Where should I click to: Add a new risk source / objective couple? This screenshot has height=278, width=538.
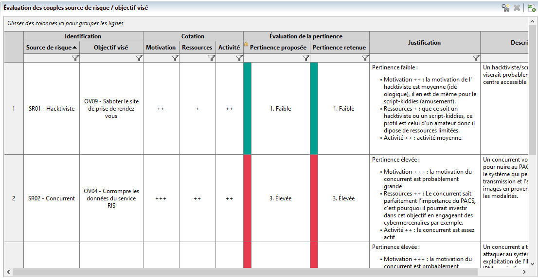coord(505,8)
